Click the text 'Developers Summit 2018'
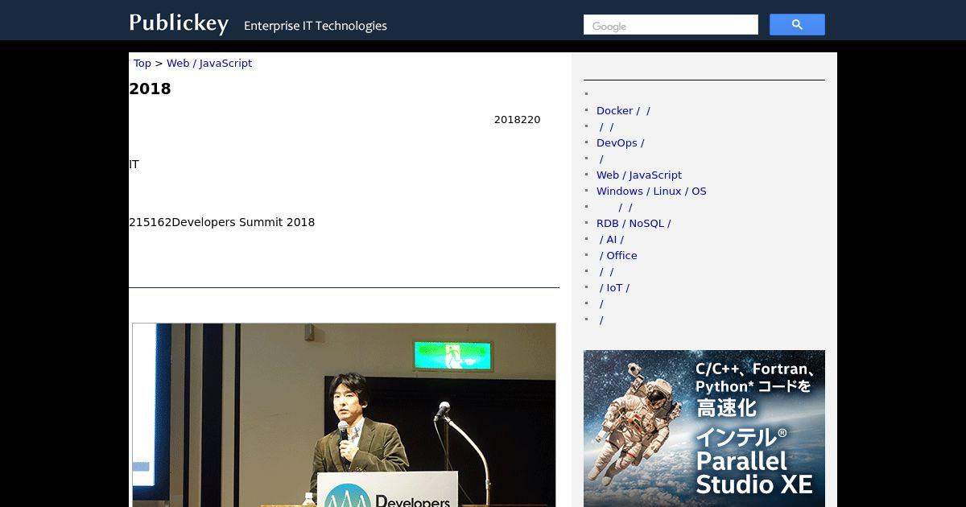 243,222
